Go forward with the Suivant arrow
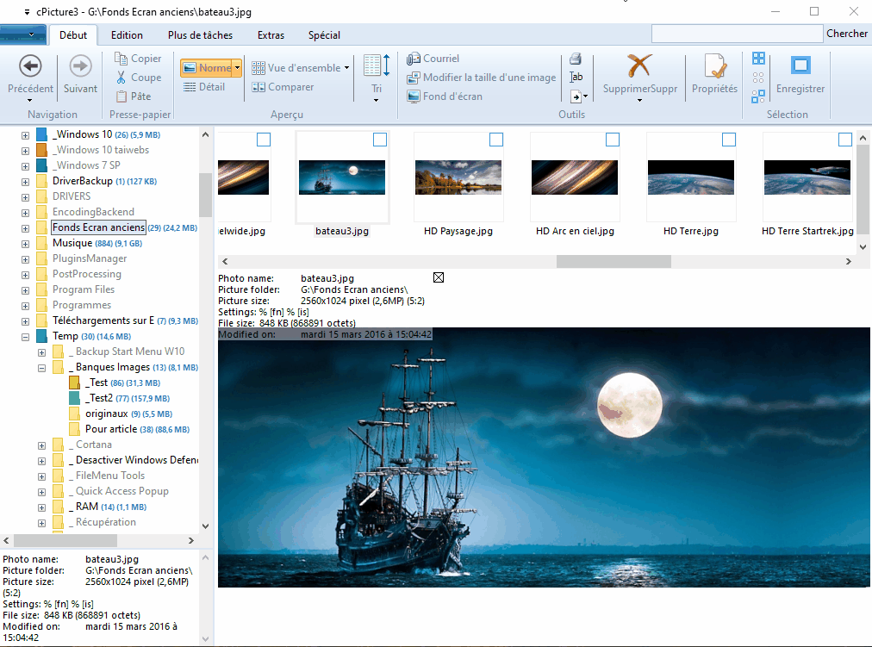The image size is (872, 647). pyautogui.click(x=80, y=66)
